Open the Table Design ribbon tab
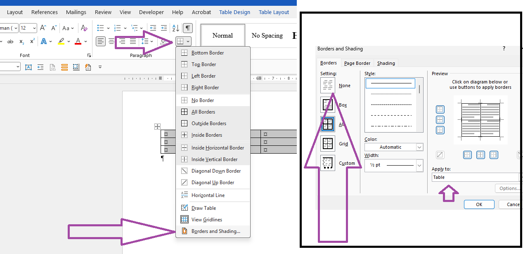This screenshot has height=254, width=523. pyautogui.click(x=234, y=12)
